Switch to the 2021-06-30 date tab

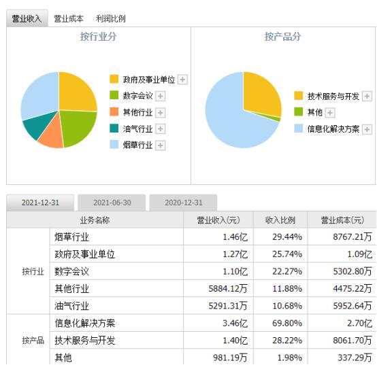point(112,203)
